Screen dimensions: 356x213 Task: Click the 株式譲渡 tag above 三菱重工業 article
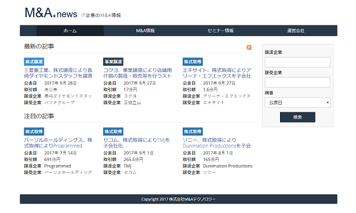(x=34, y=62)
